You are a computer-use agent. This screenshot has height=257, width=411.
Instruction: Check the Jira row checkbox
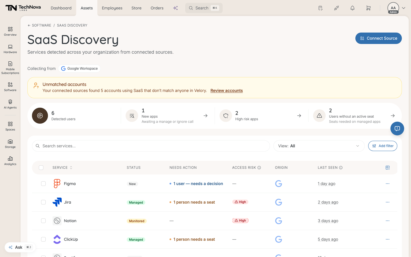click(43, 202)
